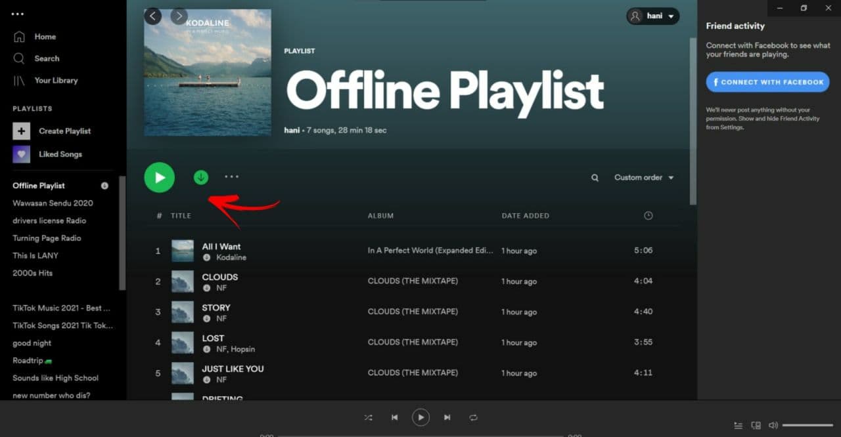Expand the Custom order sort dropdown
The height and width of the screenshot is (437, 841).
click(x=644, y=178)
